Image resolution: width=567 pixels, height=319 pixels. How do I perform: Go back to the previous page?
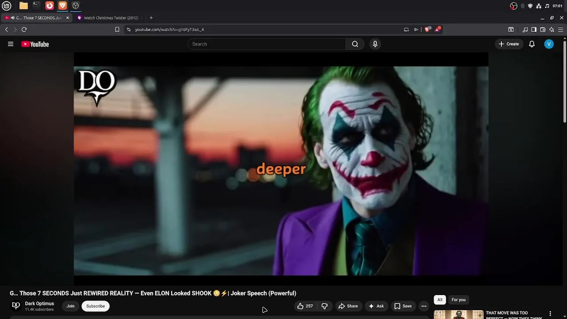pyautogui.click(x=7, y=29)
